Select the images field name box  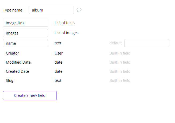(x=25, y=33)
